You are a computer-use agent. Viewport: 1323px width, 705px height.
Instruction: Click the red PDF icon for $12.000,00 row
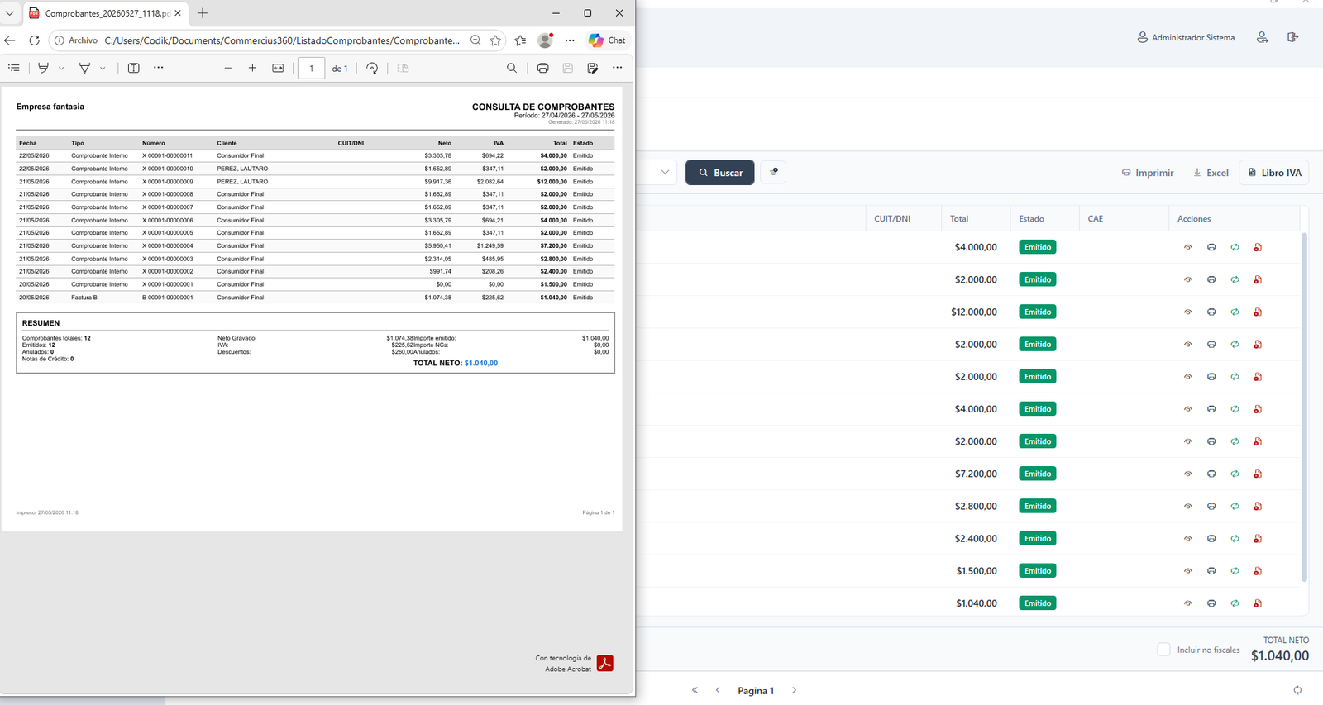click(x=1258, y=312)
